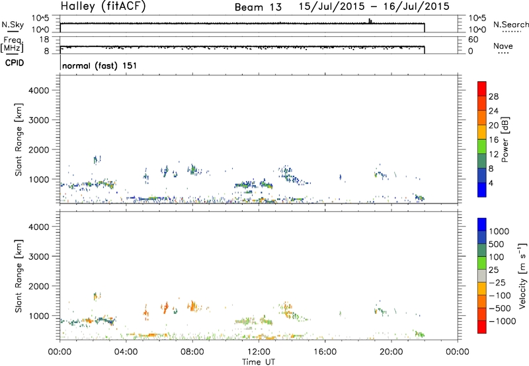Click the noise spike near 18:40 in N.Sky plot
The height and width of the screenshot is (366, 529).
[x=370, y=21]
